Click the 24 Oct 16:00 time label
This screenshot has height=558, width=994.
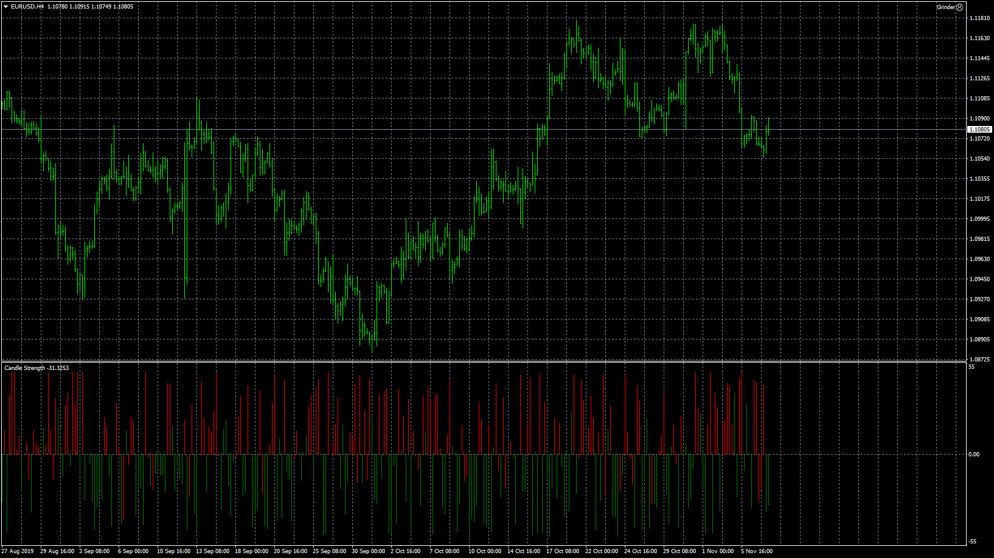click(x=641, y=551)
